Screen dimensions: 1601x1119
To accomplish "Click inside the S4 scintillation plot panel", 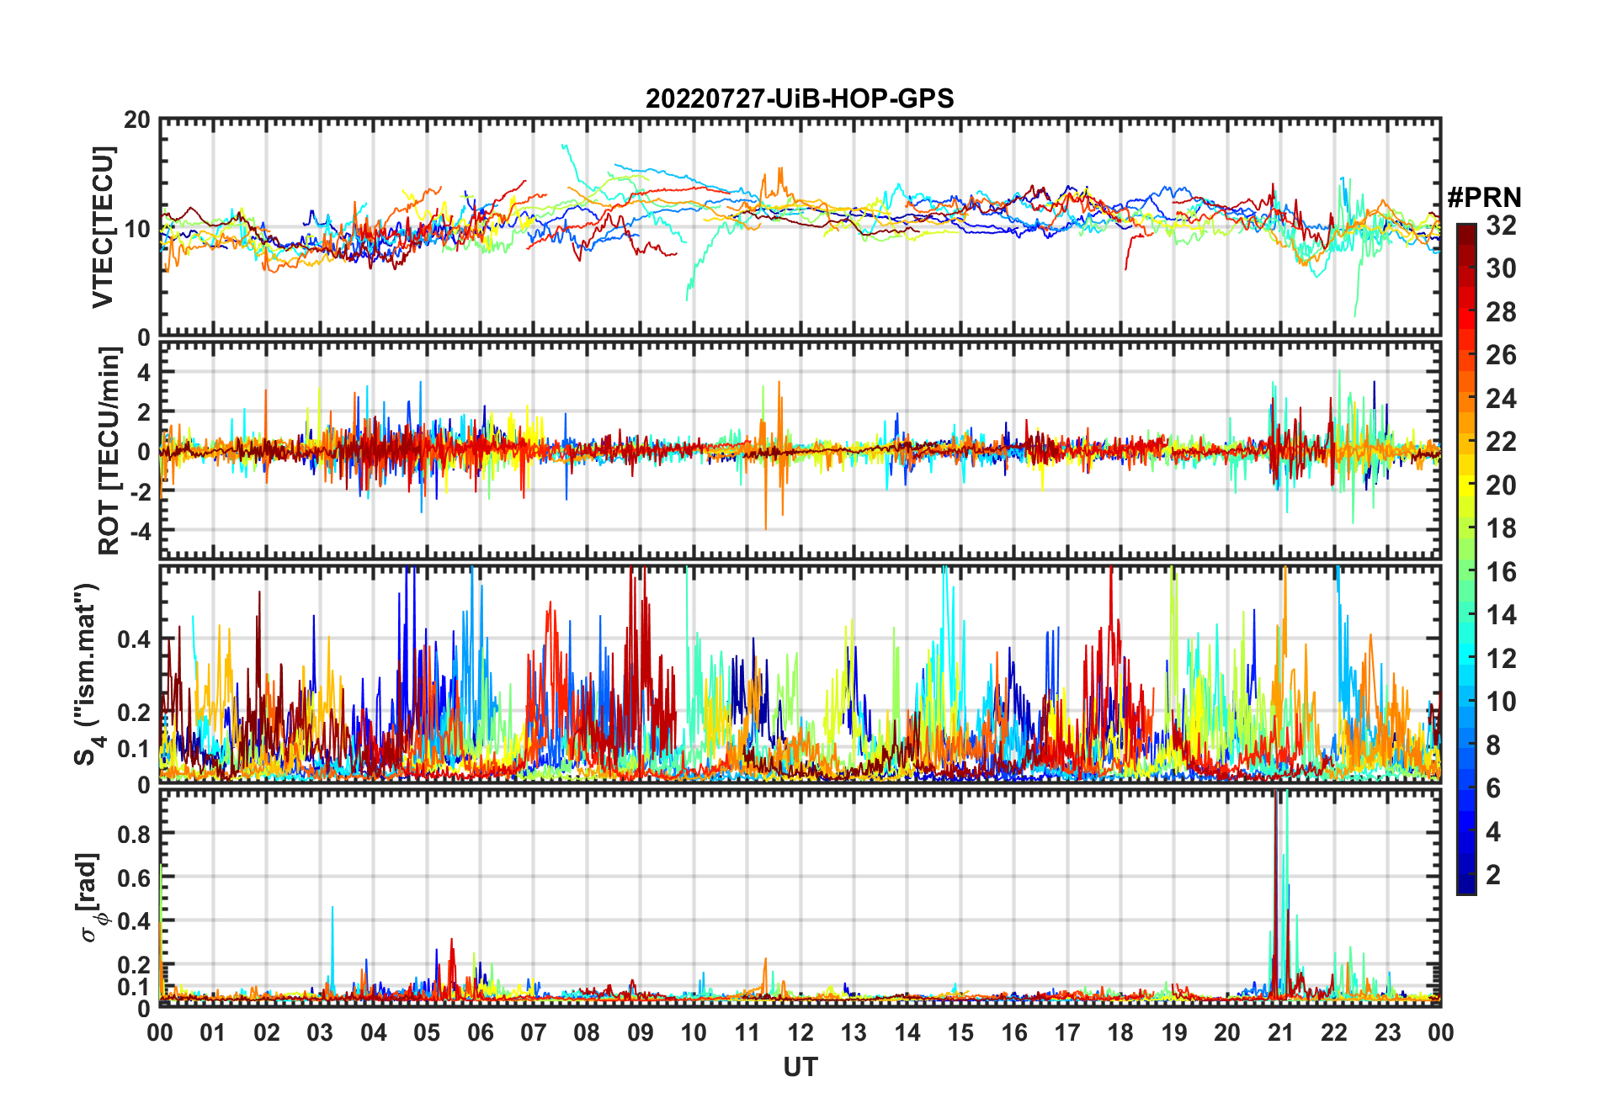I will (800, 673).
